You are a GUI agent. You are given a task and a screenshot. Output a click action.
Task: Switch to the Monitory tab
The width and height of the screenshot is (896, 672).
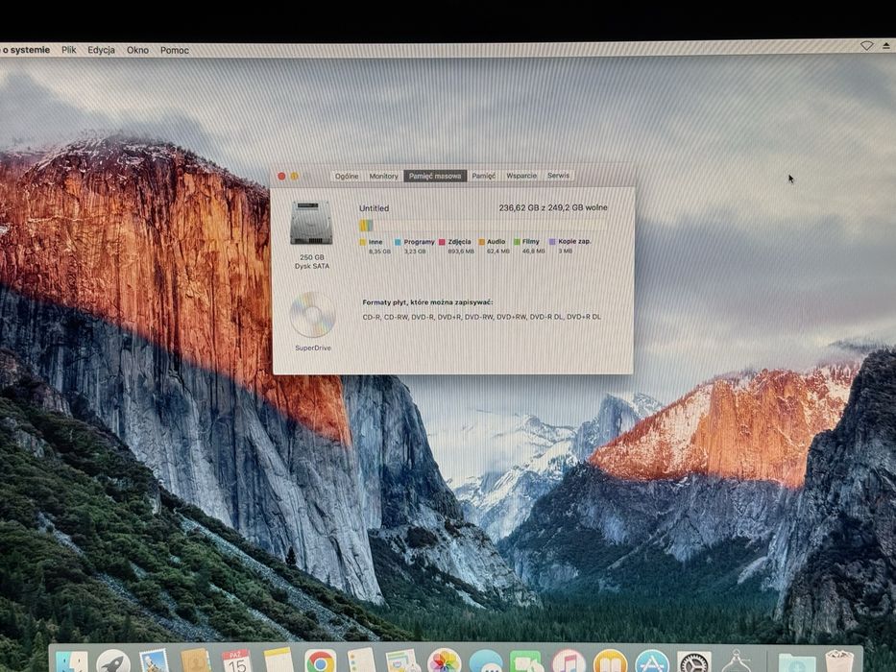coord(383,176)
